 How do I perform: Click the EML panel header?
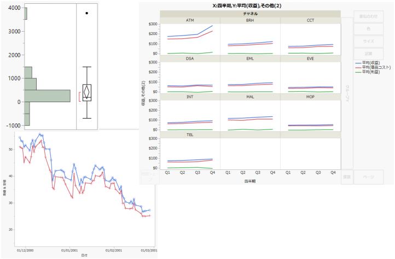tap(250, 58)
